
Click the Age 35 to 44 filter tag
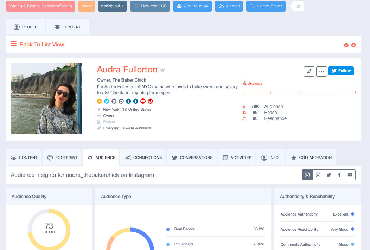tap(192, 6)
